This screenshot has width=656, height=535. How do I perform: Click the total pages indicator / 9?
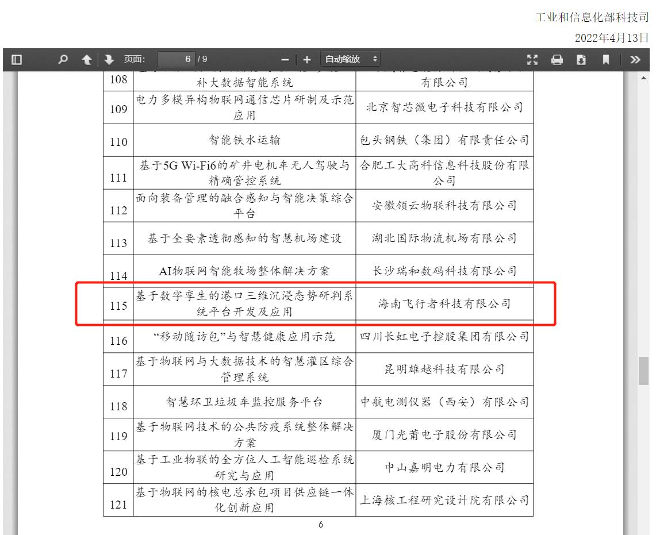202,59
